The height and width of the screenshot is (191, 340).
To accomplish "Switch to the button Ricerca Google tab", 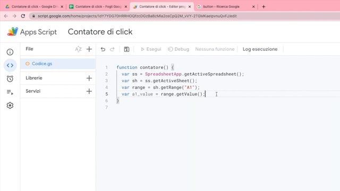I will tap(225, 7).
